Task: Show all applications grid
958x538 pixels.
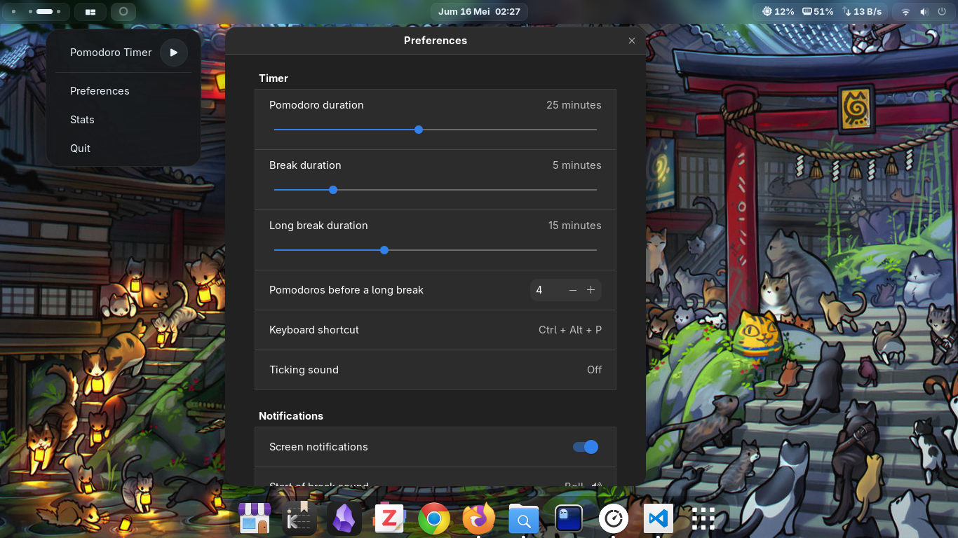Action: [703, 519]
